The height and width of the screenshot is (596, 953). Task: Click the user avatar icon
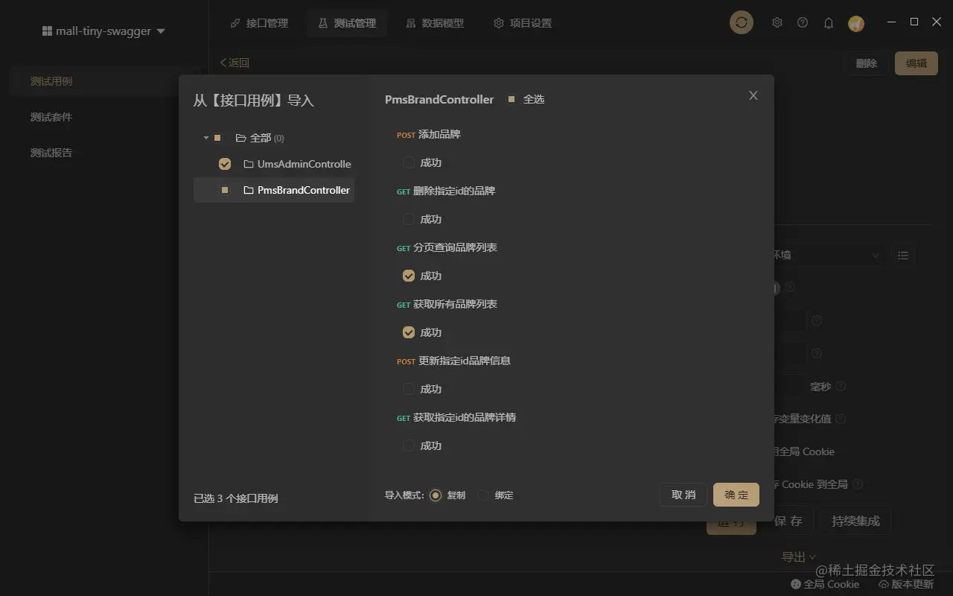click(x=856, y=24)
